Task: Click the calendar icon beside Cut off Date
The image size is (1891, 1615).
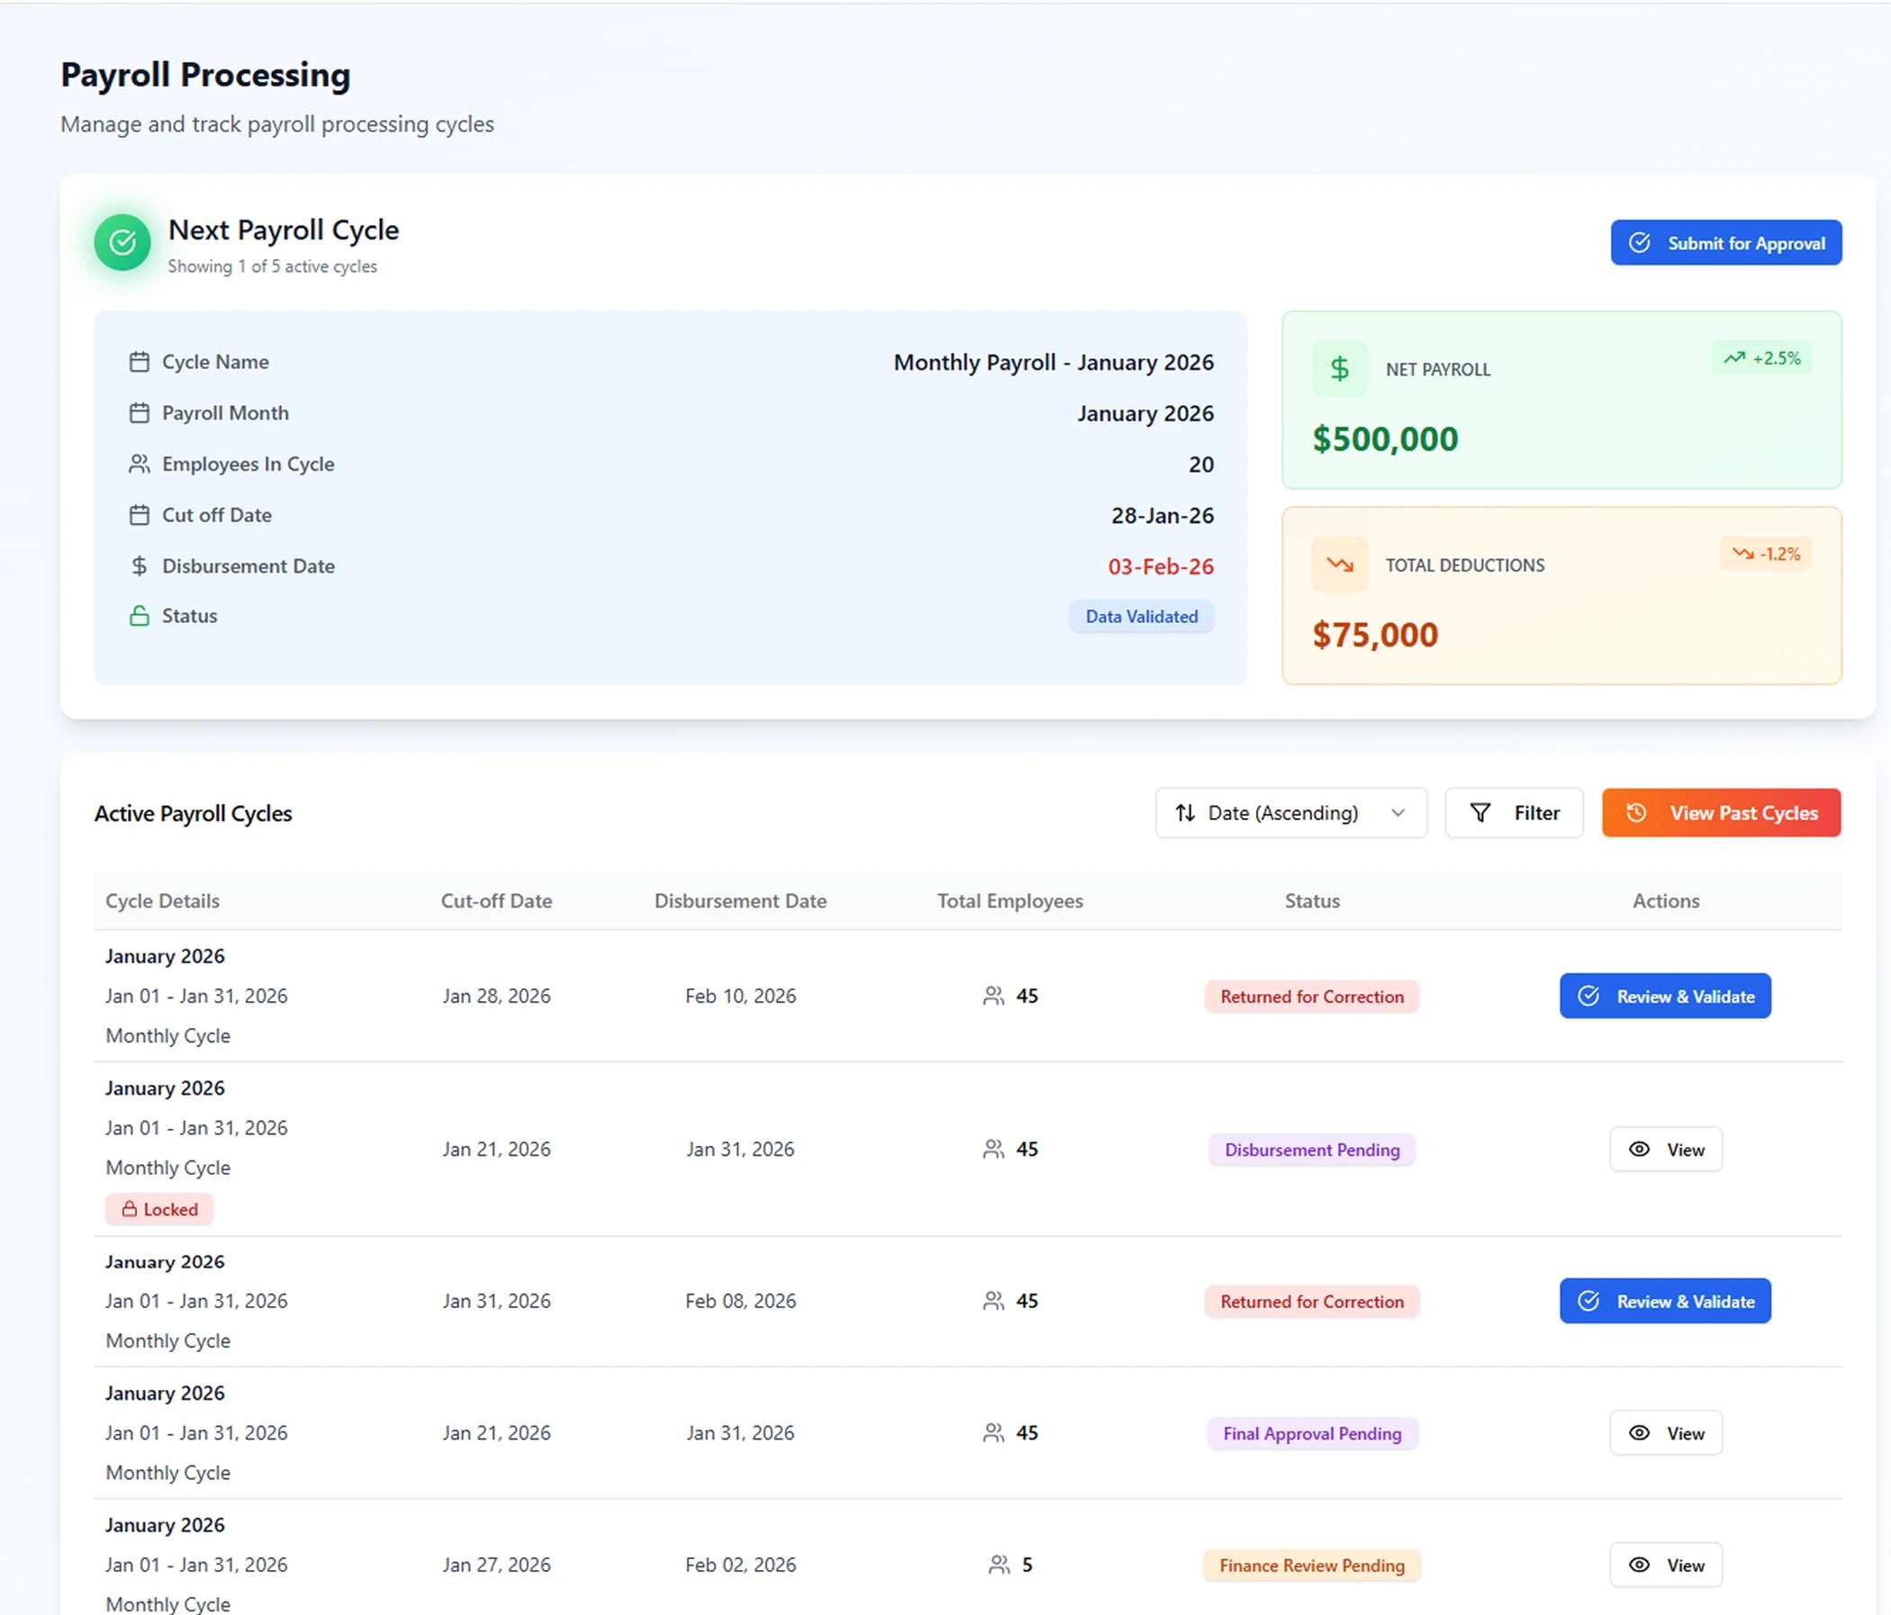Action: coord(139,516)
